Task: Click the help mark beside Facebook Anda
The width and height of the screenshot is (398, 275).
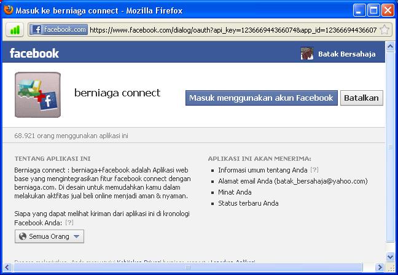Action: pos(69,222)
